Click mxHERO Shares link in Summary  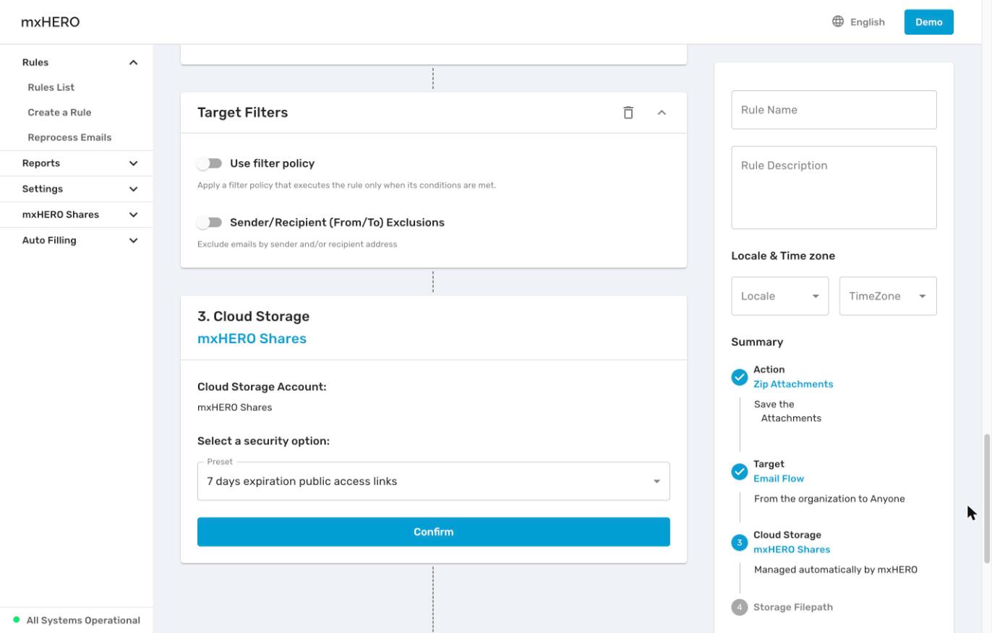792,549
